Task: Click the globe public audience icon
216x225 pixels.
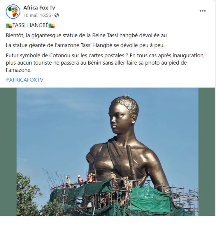Action: 57,15
